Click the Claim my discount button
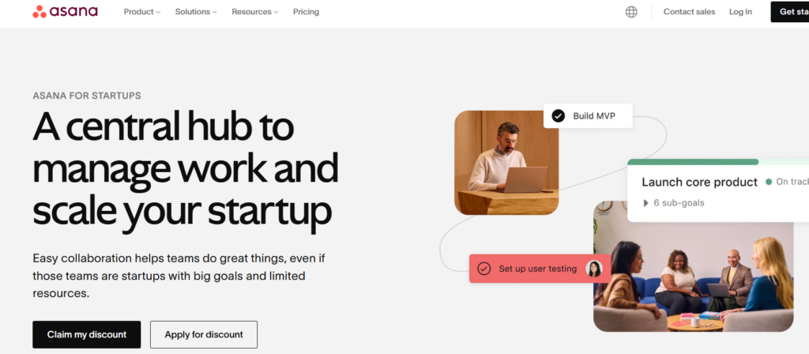The width and height of the screenshot is (809, 354). point(86,334)
